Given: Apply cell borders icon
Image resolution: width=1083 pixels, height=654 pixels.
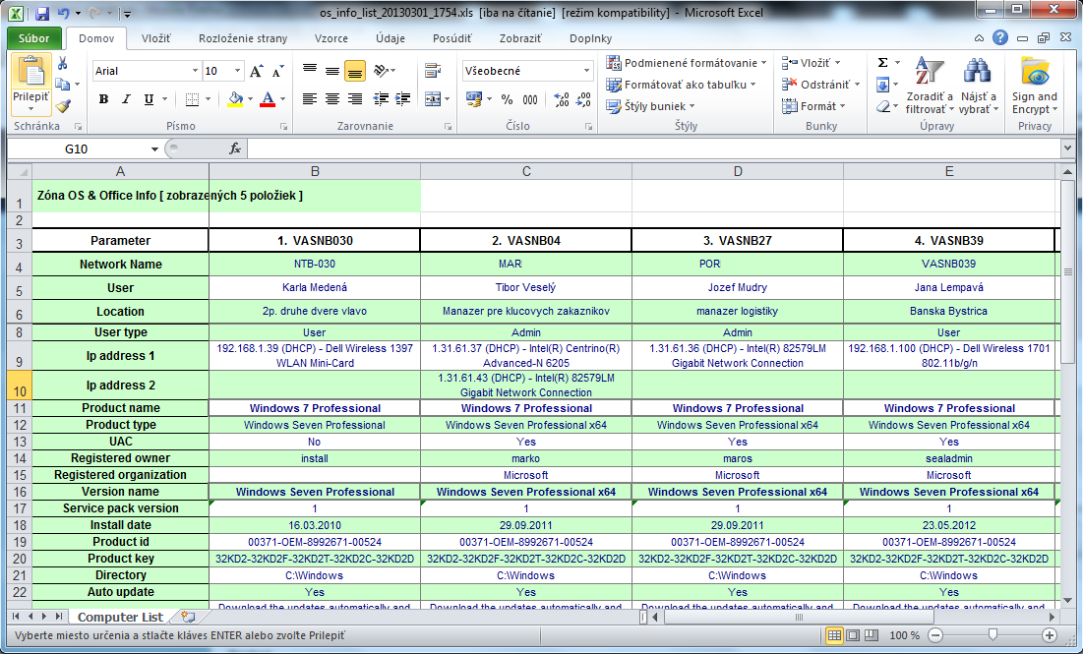Looking at the screenshot, I should [x=193, y=99].
